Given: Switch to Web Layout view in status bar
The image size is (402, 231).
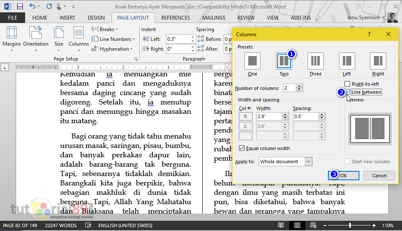Looking at the screenshot, I should (x=313, y=225).
